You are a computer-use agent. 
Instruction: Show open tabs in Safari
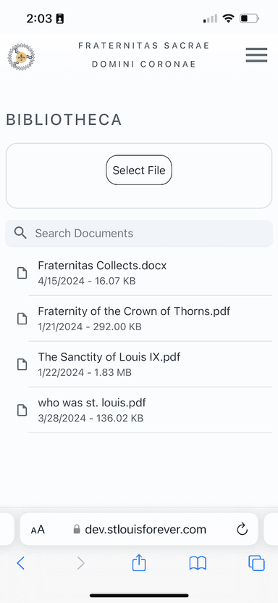[x=256, y=563]
